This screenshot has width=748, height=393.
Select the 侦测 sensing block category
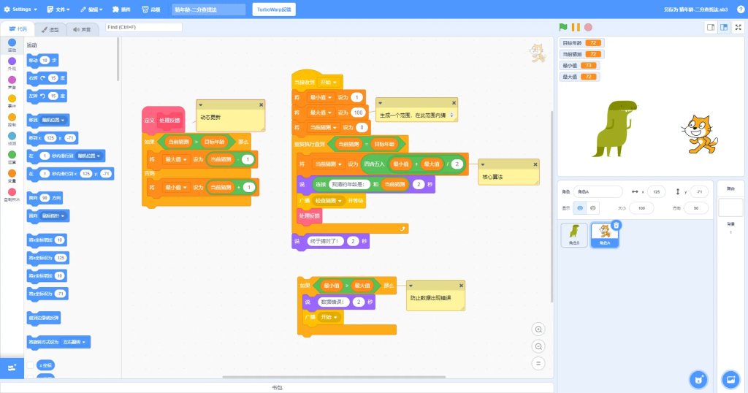(x=12, y=139)
